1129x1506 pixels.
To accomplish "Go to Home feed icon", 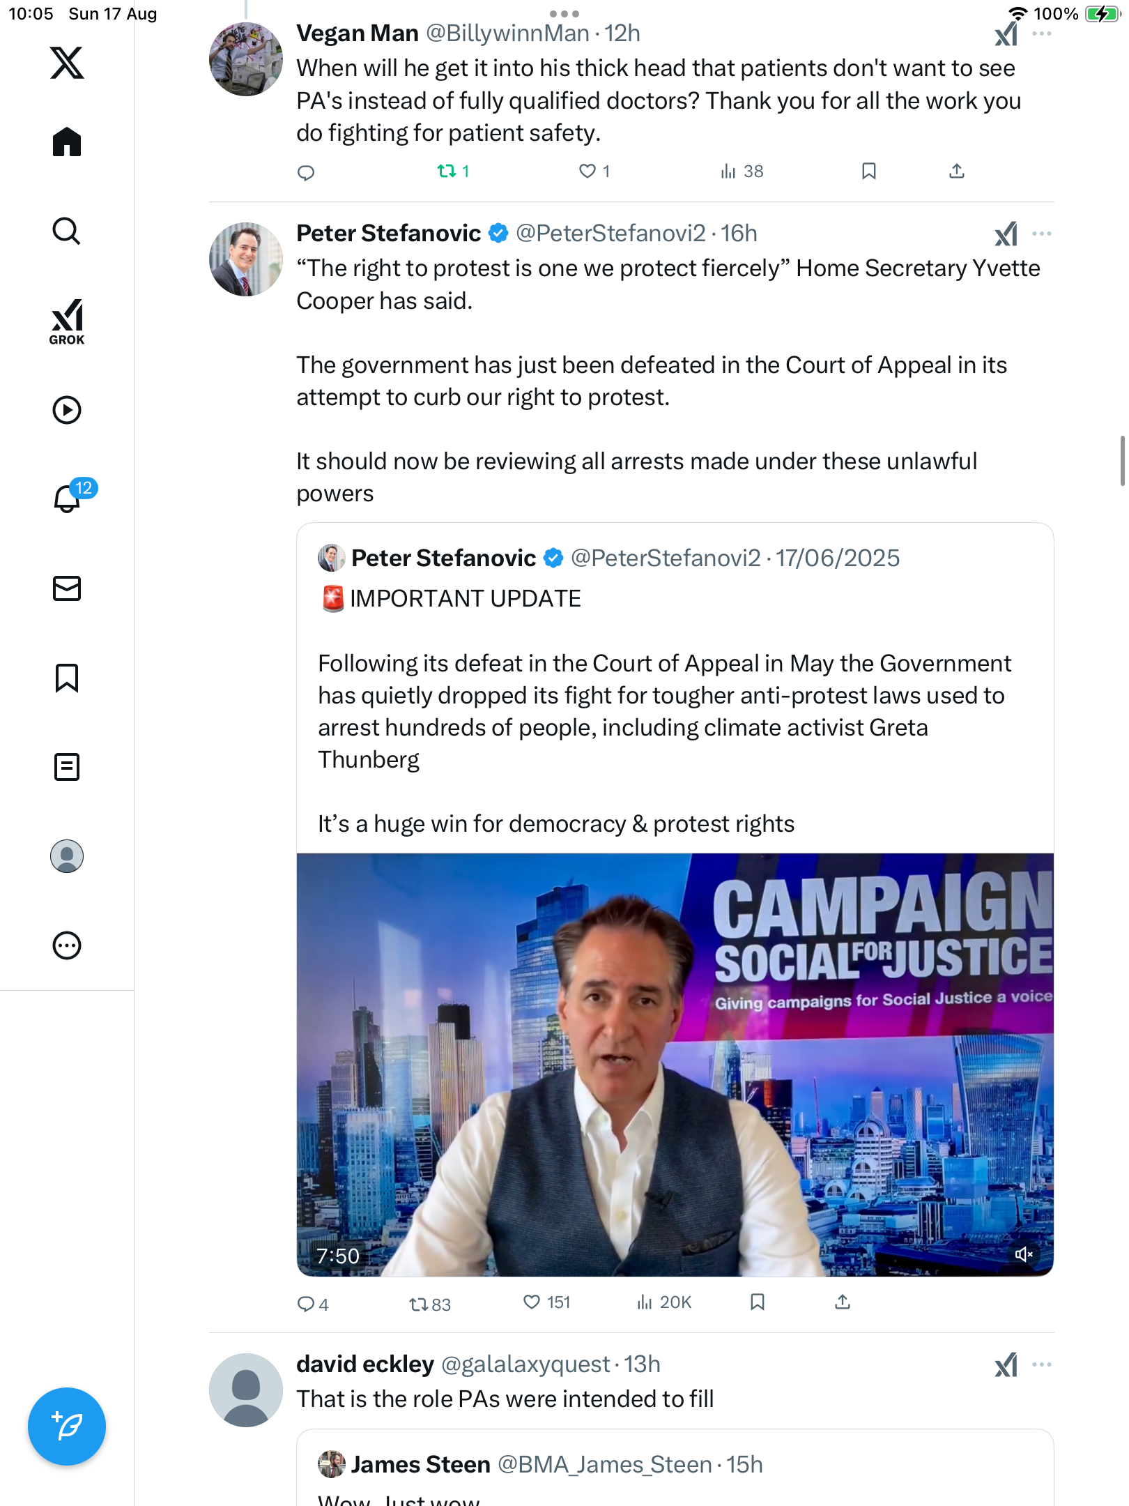I will pyautogui.click(x=67, y=142).
